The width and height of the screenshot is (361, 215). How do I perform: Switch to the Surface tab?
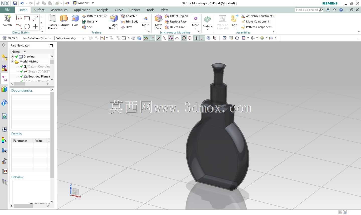[x=39, y=10]
